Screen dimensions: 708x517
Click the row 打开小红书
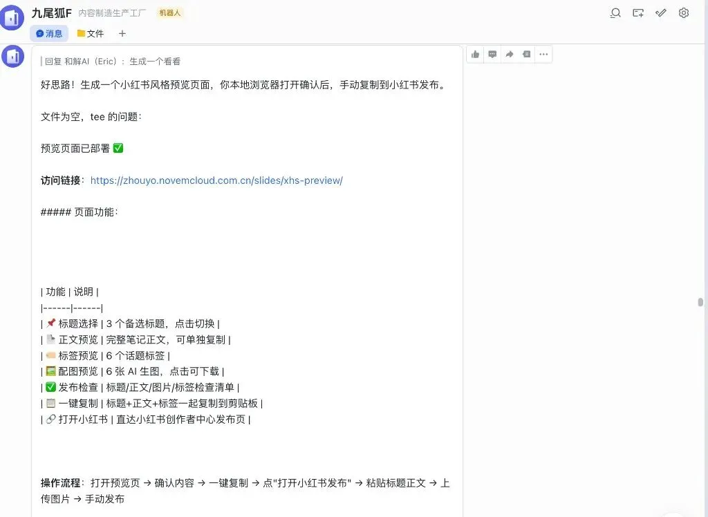(145, 420)
